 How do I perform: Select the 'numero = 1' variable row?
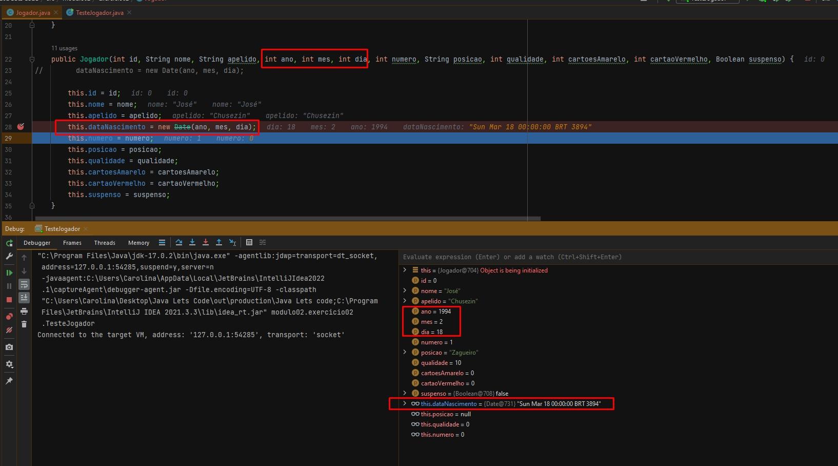tap(618, 342)
